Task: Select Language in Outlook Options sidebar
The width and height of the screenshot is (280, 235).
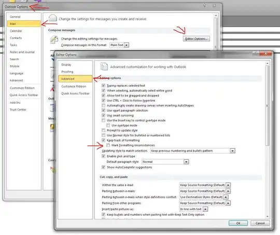Action: click(24, 73)
